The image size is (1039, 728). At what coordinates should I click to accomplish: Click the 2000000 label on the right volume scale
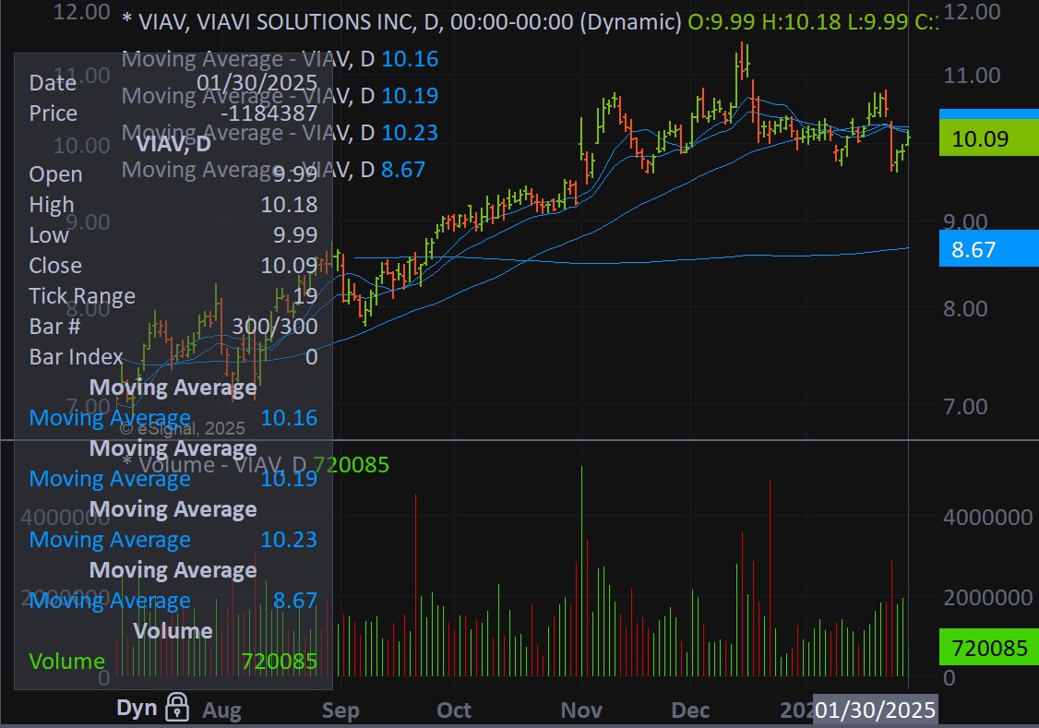[x=988, y=598]
